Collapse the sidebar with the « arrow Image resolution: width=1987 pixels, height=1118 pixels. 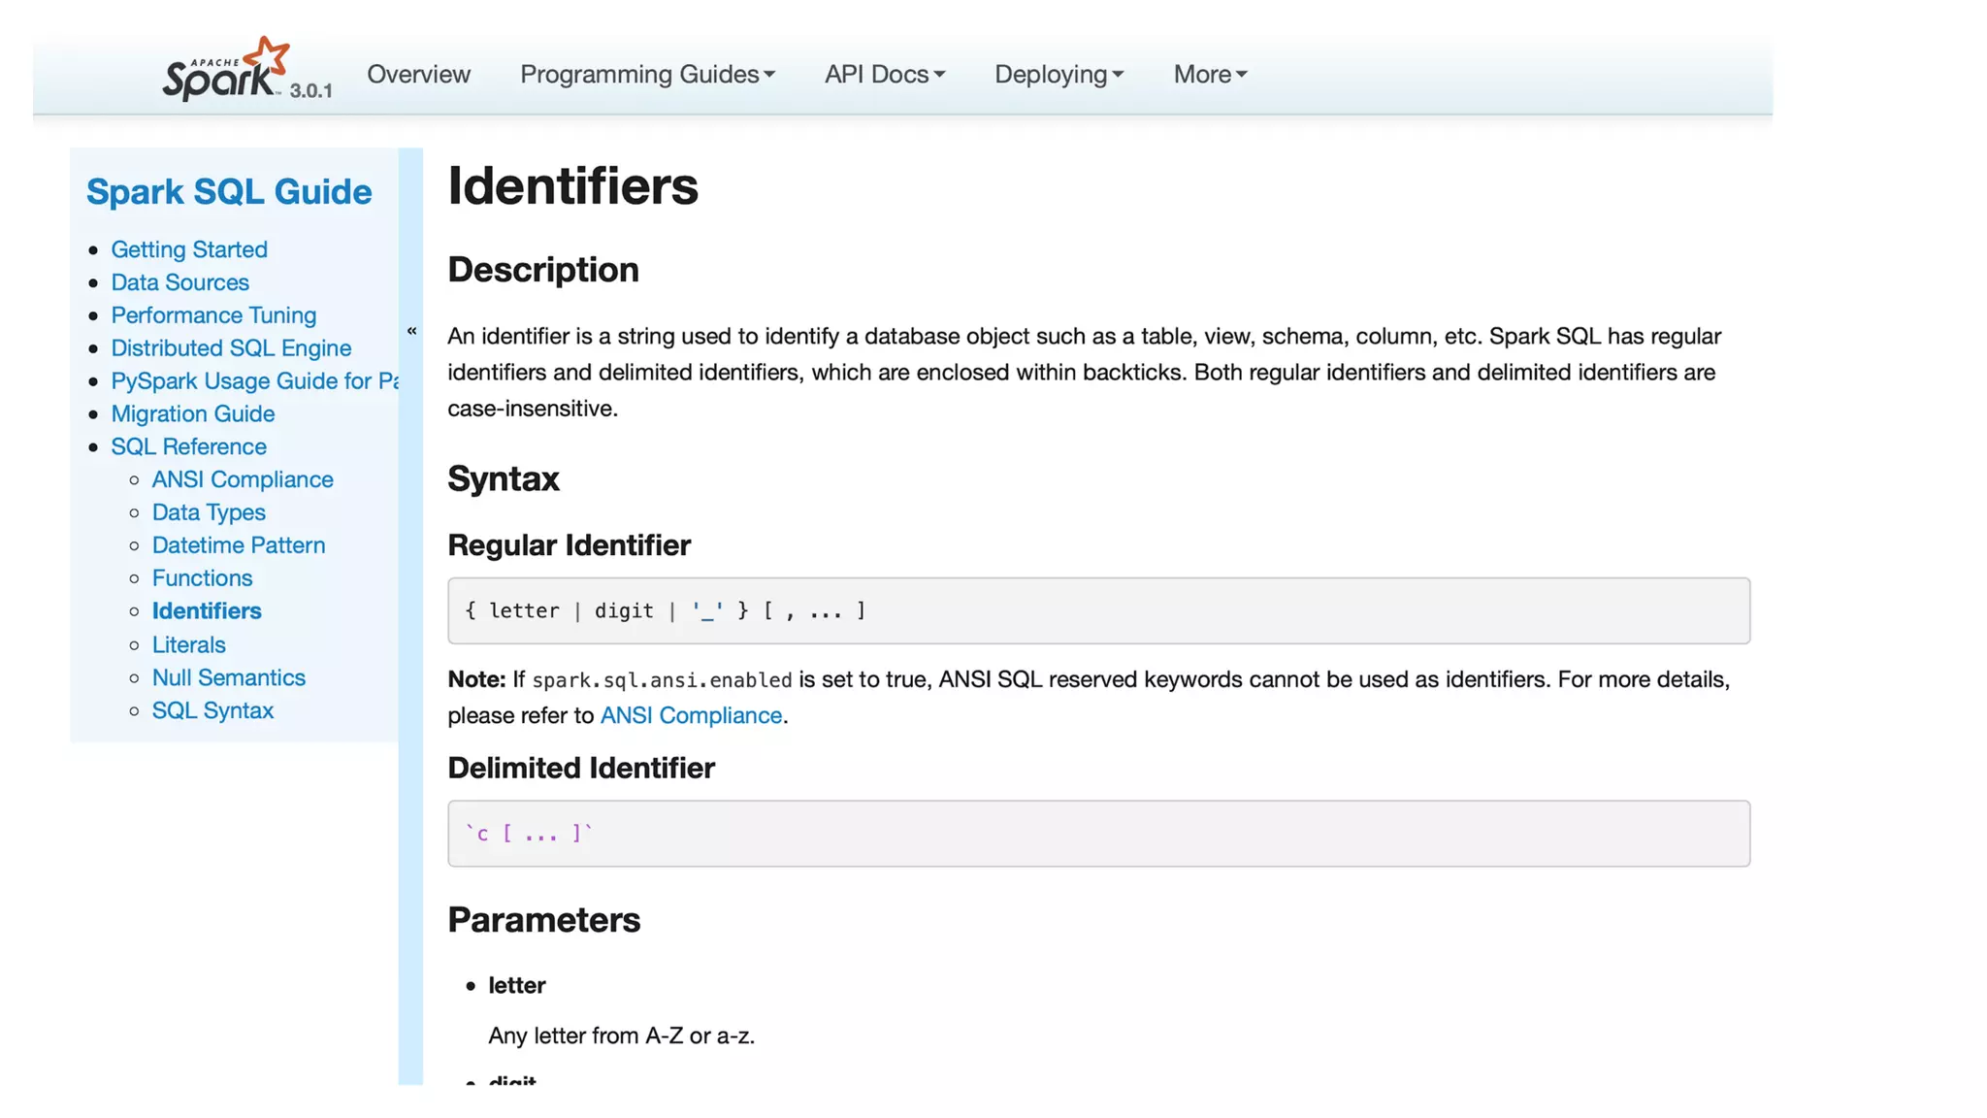click(411, 331)
